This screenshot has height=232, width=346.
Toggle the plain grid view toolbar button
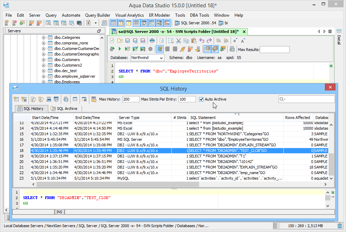[136, 23]
